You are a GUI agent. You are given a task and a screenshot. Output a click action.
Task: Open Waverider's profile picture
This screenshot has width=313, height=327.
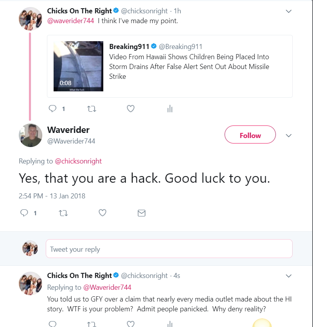[31, 135]
